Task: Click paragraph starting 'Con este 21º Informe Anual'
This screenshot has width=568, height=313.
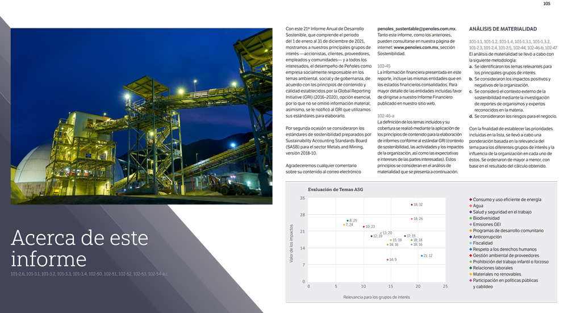Action: 328,72
